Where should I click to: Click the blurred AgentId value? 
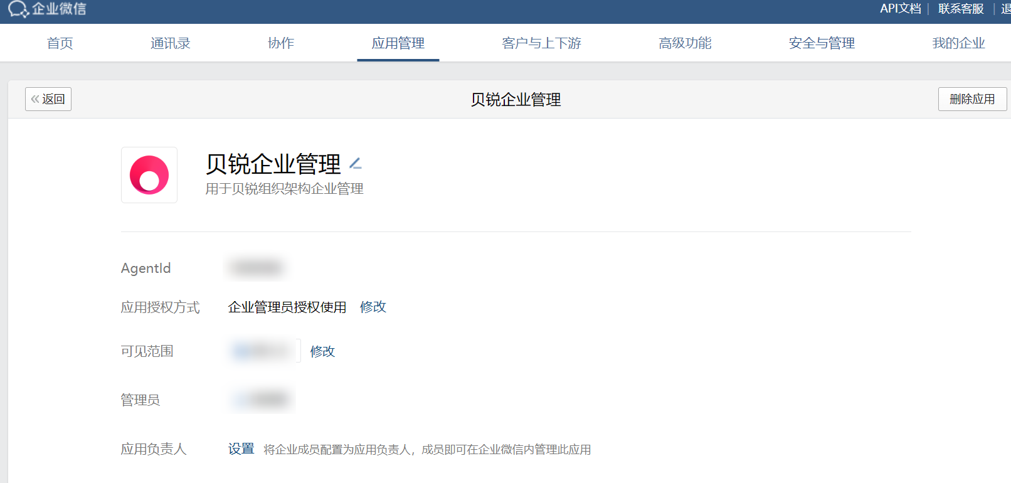click(257, 268)
